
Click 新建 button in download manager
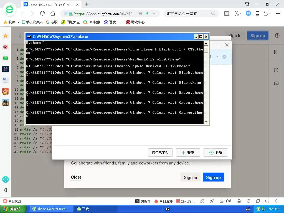(x=188, y=153)
